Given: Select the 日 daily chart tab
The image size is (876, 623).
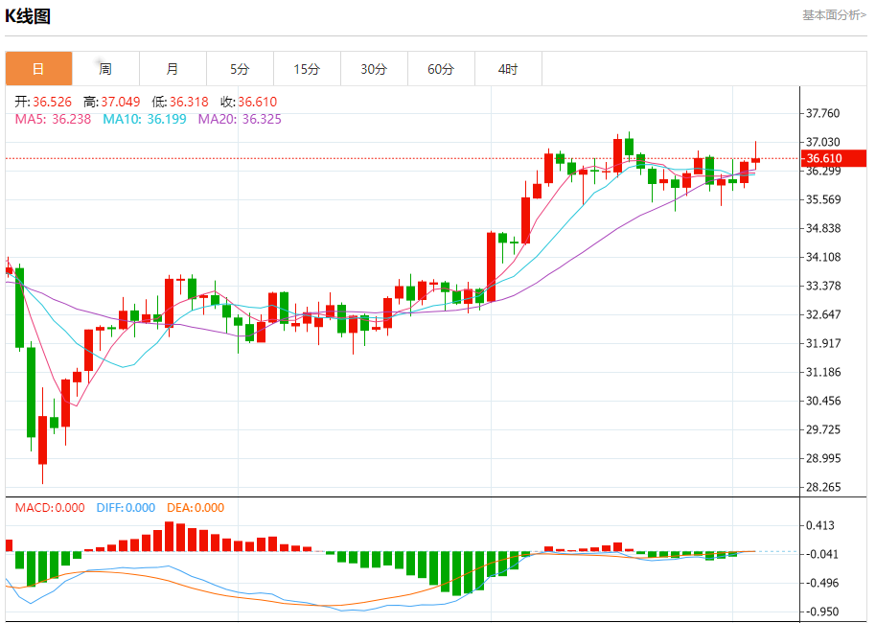Looking at the screenshot, I should pyautogui.click(x=38, y=69).
